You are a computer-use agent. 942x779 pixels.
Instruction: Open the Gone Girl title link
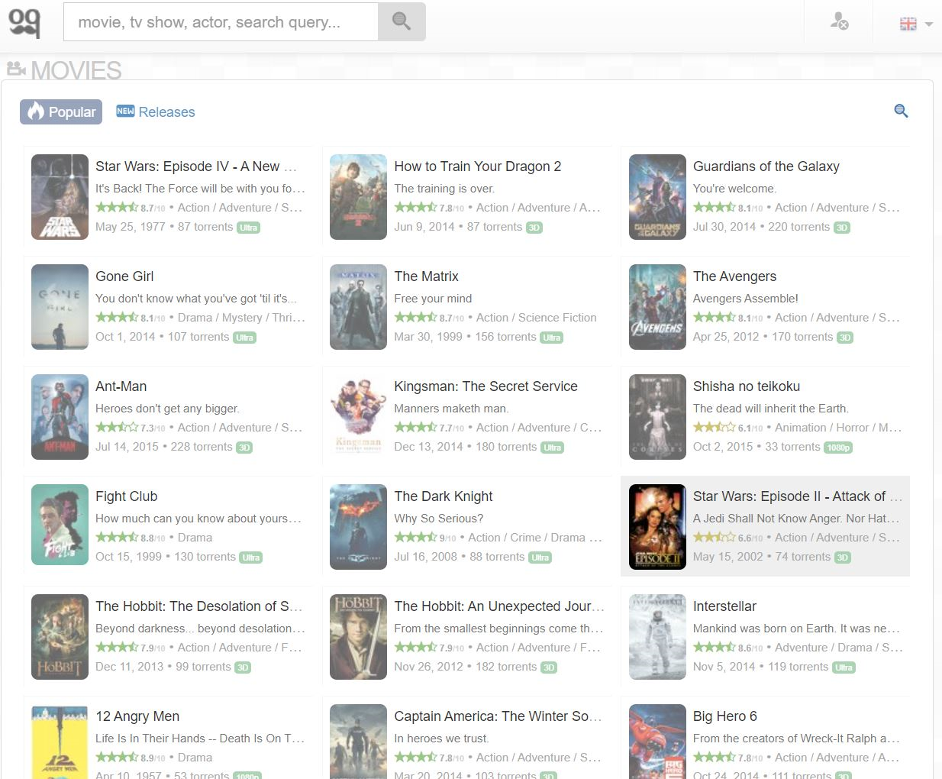[124, 276]
